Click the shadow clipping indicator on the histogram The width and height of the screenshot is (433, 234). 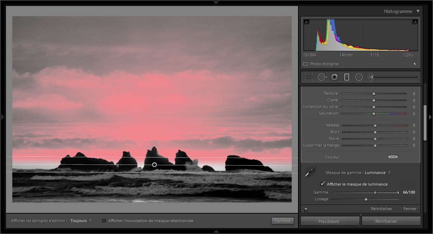coord(307,21)
